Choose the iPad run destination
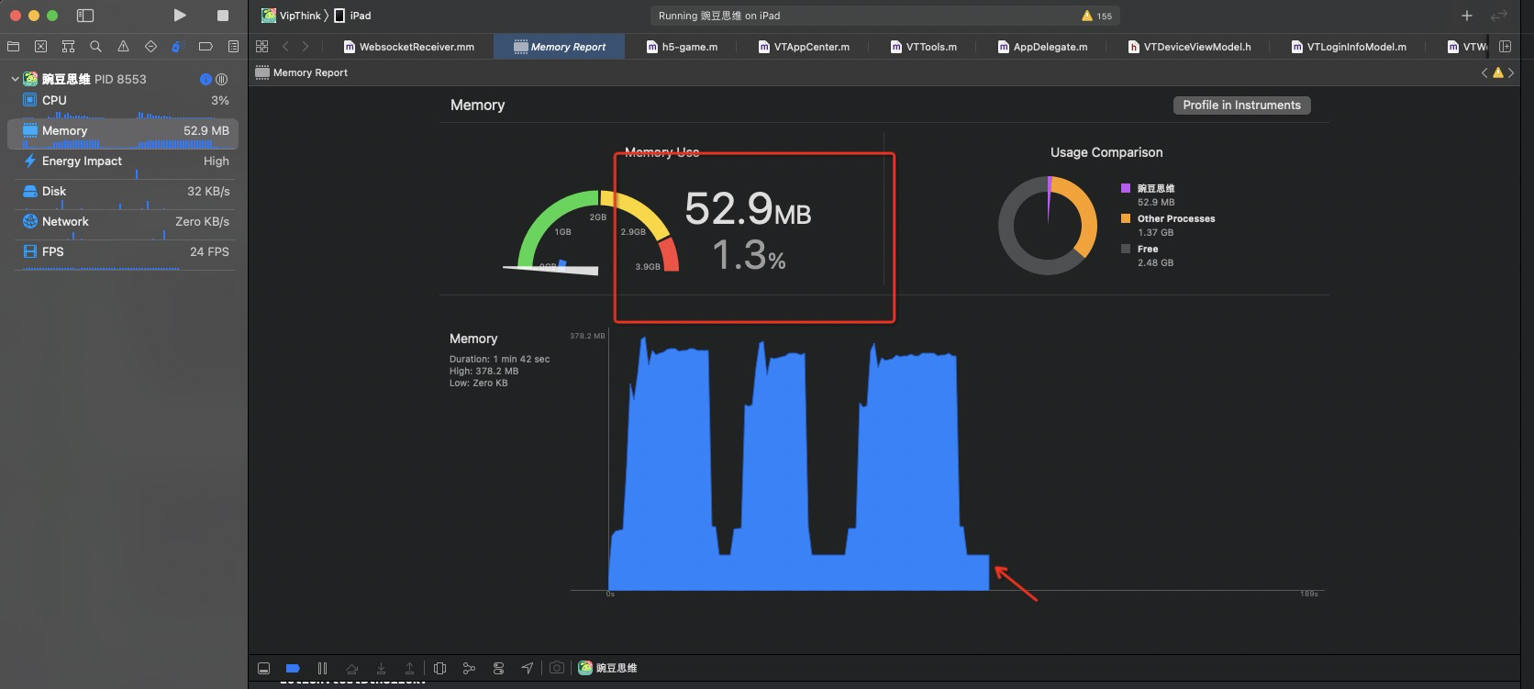The height and width of the screenshot is (689, 1534). tap(352, 16)
